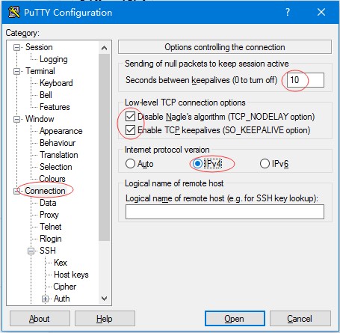Select the Auto protocol radio button
The width and height of the screenshot is (340, 333).
(130, 164)
